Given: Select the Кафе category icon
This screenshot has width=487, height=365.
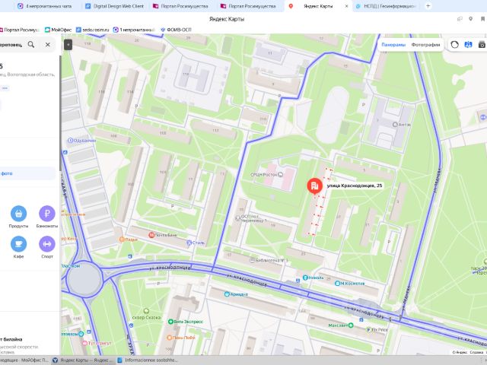Looking at the screenshot, I should click(18, 244).
